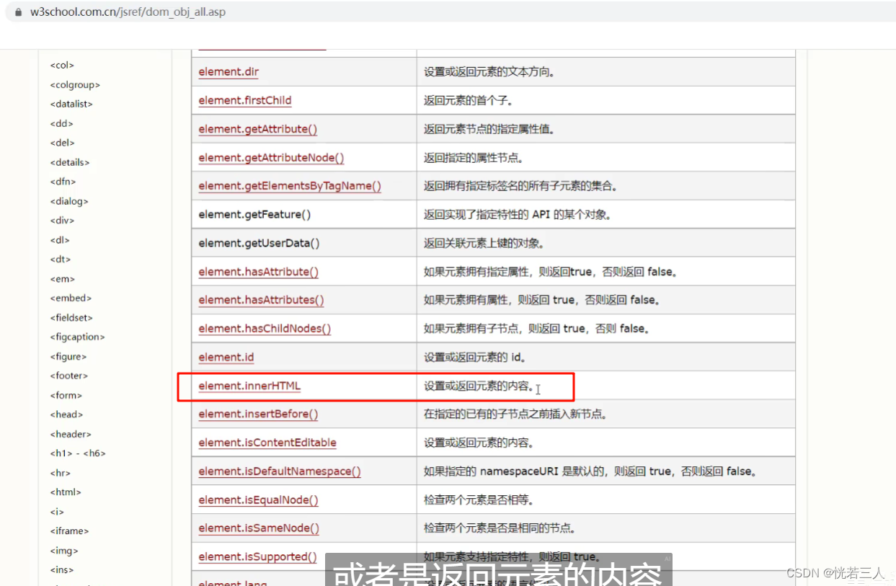
Task: Open the element.dir link
Action: pyautogui.click(x=229, y=72)
